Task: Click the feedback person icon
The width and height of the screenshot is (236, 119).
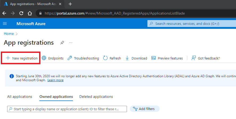Action: click(x=194, y=58)
